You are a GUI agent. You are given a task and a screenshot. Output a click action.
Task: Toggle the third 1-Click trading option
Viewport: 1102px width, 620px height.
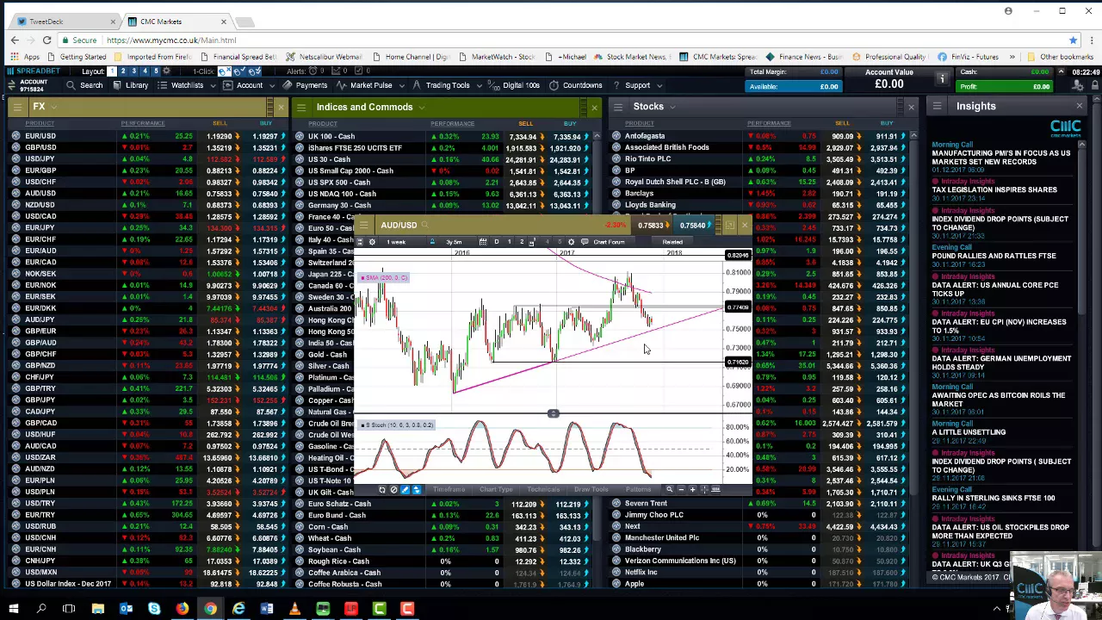254,71
